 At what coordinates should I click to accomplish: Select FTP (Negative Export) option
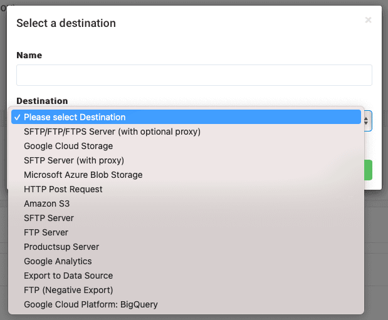tap(68, 290)
